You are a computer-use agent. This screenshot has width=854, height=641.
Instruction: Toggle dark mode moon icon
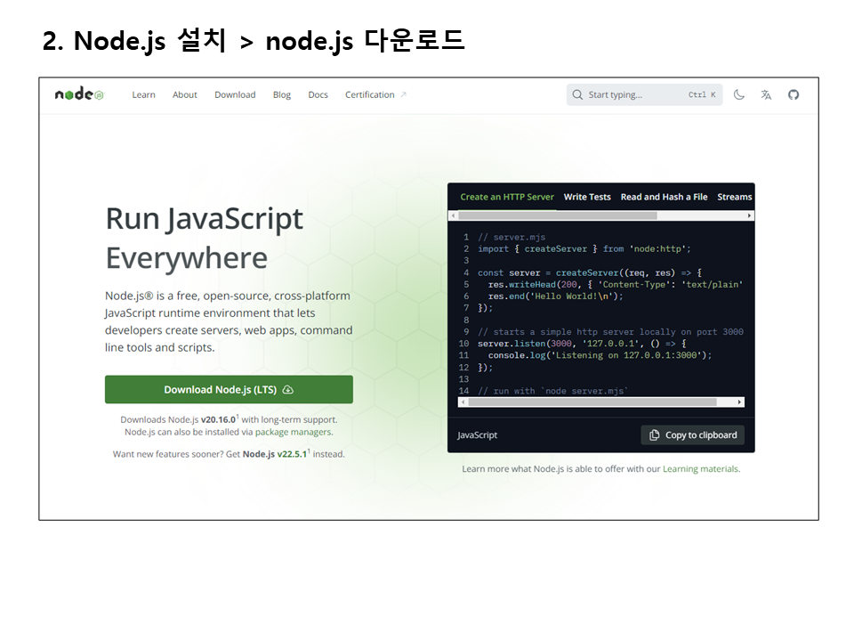pos(738,95)
